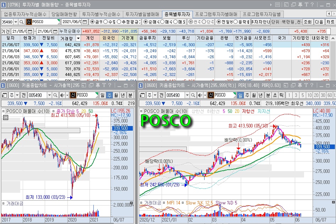Select the 추정평균가 radio button
The width and height of the screenshot is (336, 224).
pyautogui.click(x=119, y=22)
